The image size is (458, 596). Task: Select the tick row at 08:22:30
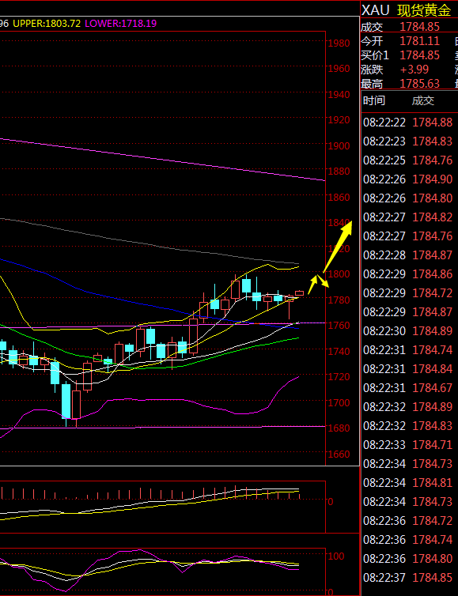[408, 331]
